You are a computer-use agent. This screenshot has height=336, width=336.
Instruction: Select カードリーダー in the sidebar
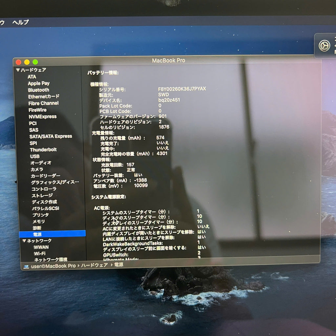click(x=45, y=176)
